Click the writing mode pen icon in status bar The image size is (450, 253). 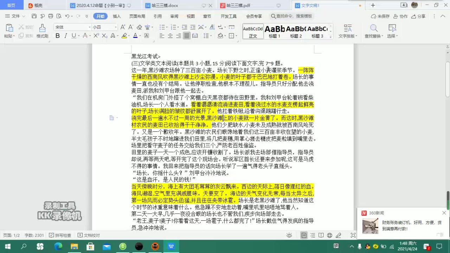click(338, 235)
